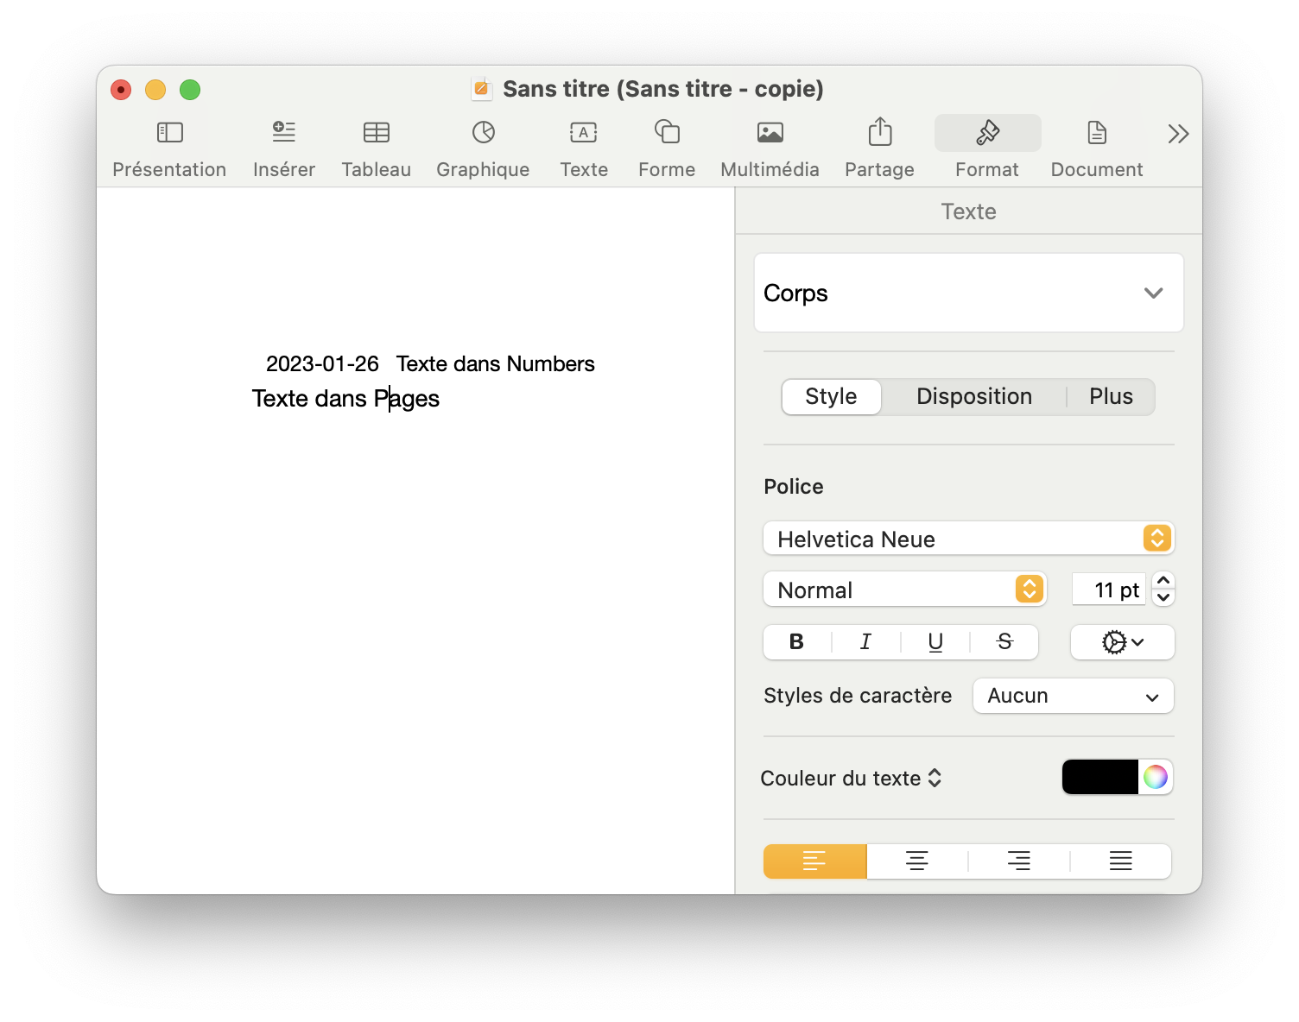Toggle underline formatting

[x=935, y=642]
